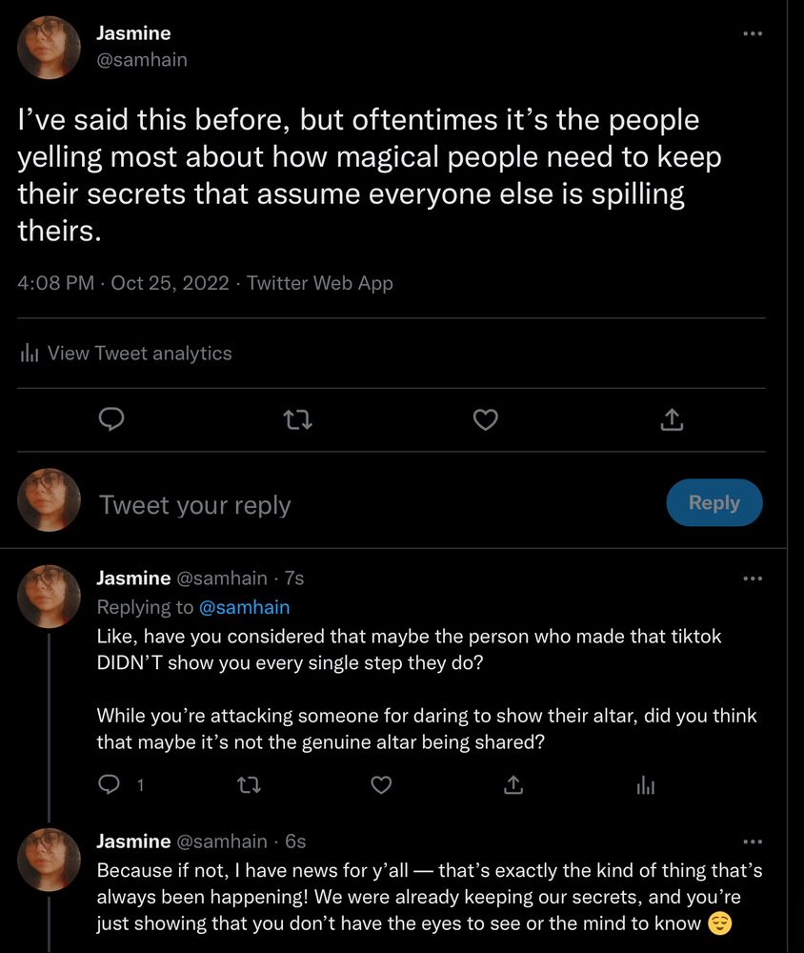This screenshot has width=804, height=953.
Task: Click the chart icon beside 'View Tweet analytics'
Action: [x=29, y=353]
